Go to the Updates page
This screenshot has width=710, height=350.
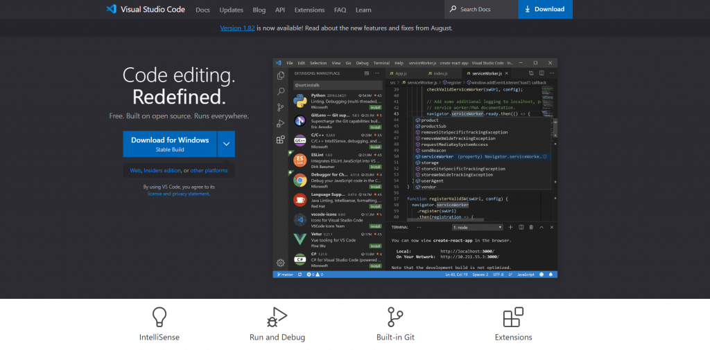tap(232, 10)
